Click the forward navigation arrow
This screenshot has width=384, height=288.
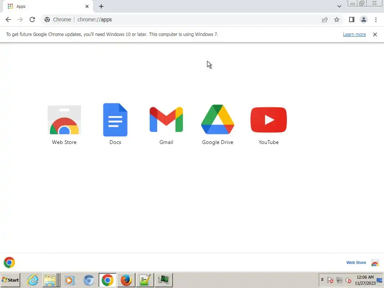[20, 19]
